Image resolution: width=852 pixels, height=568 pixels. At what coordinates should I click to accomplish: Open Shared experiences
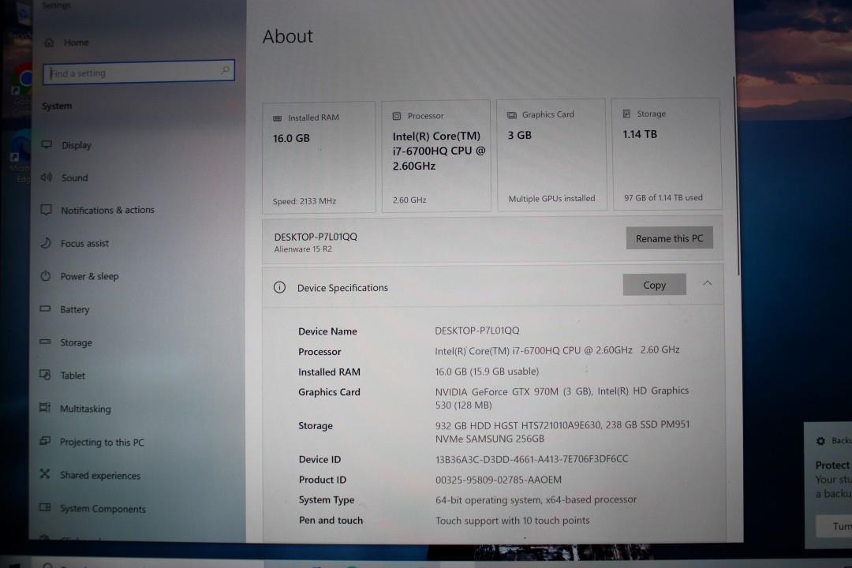(x=100, y=476)
